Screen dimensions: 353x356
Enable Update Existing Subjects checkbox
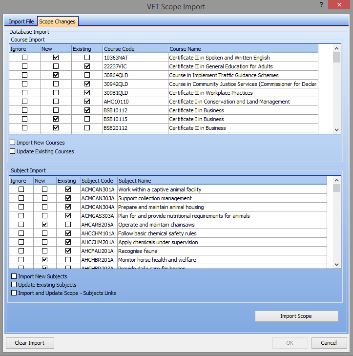14,285
